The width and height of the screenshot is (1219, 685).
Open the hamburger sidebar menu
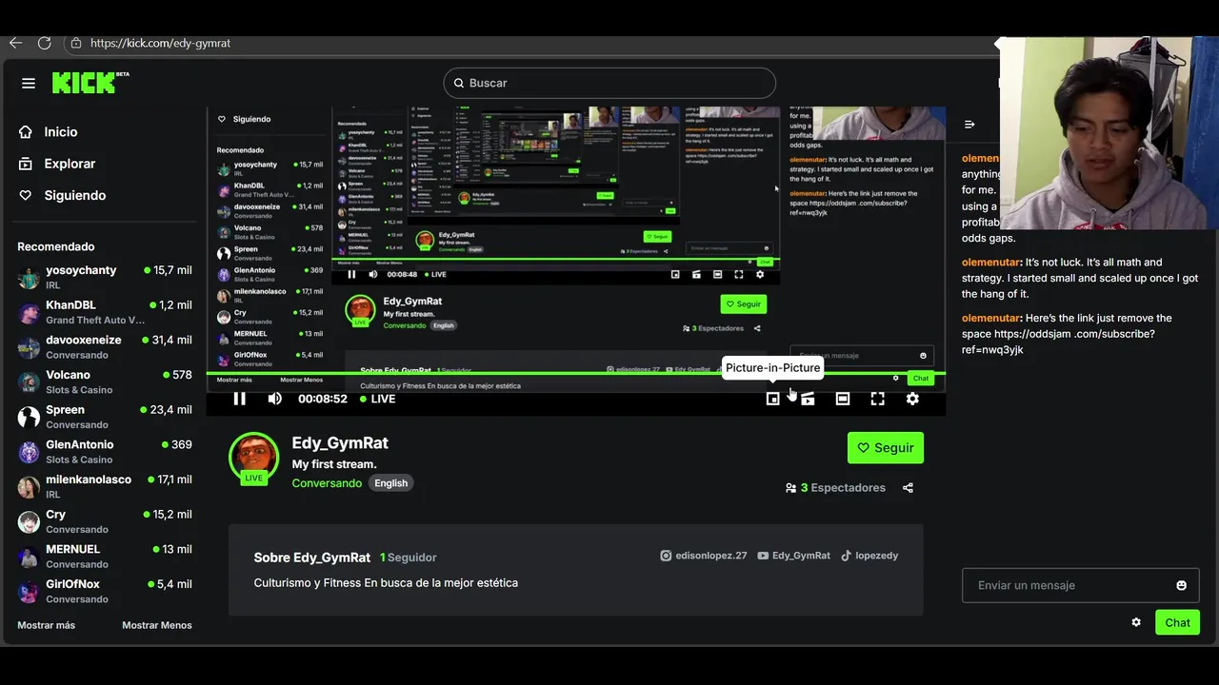pyautogui.click(x=29, y=84)
